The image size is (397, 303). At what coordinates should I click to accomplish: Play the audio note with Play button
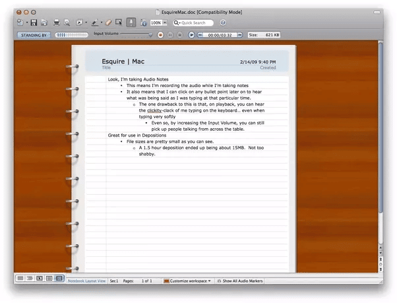[191, 35]
